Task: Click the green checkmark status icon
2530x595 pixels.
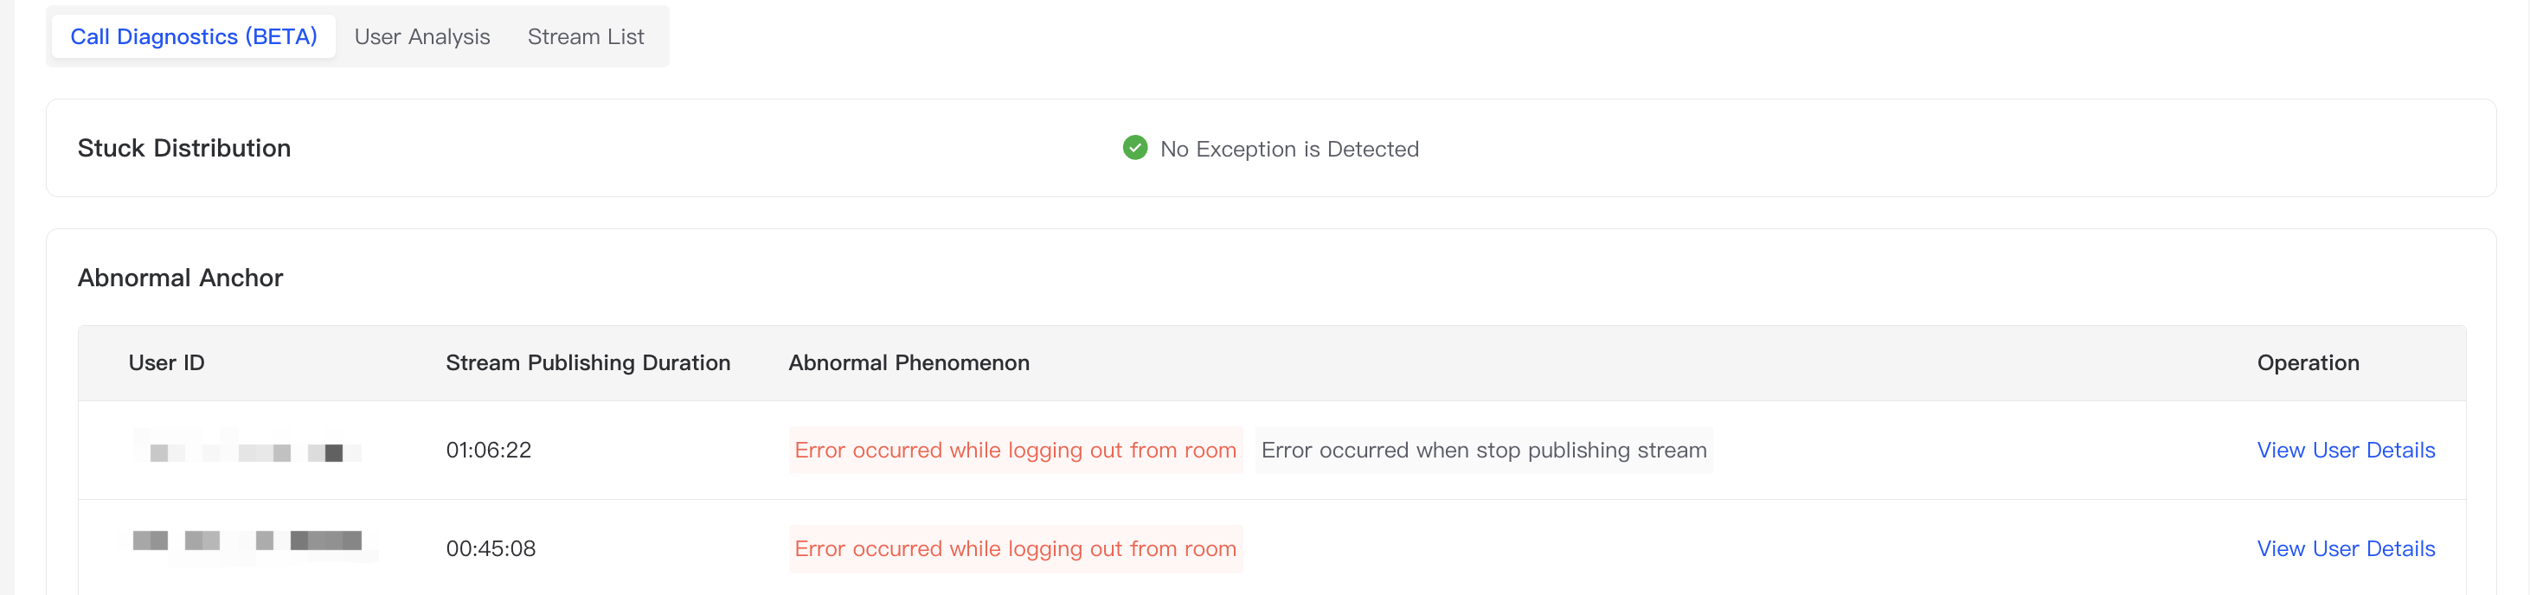Action: 1134,148
